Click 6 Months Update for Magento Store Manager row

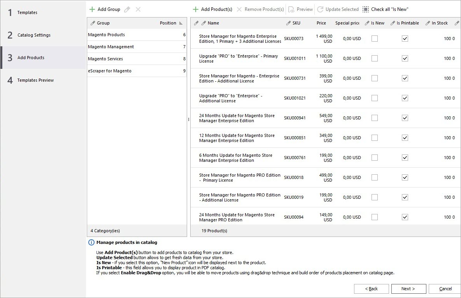click(x=326, y=158)
